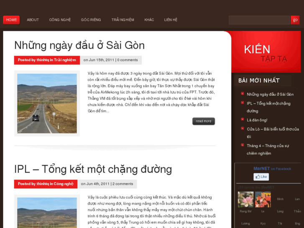Click the bullet icon next to 'Những ngày đầu ở Sài Gòn' in sidebar

243,94
